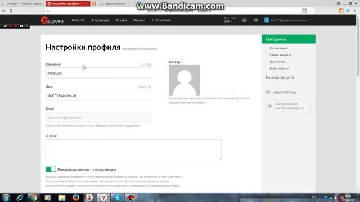Click the Bandicam recorder icon in taskbar
The height and width of the screenshot is (202, 360).
[x=132, y=198]
